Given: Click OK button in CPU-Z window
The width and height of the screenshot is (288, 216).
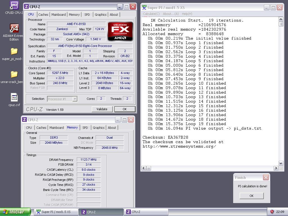Looking at the screenshot, I should coord(125,109).
